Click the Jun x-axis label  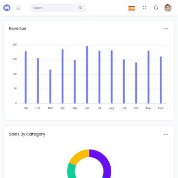pyautogui.click(x=87, y=108)
